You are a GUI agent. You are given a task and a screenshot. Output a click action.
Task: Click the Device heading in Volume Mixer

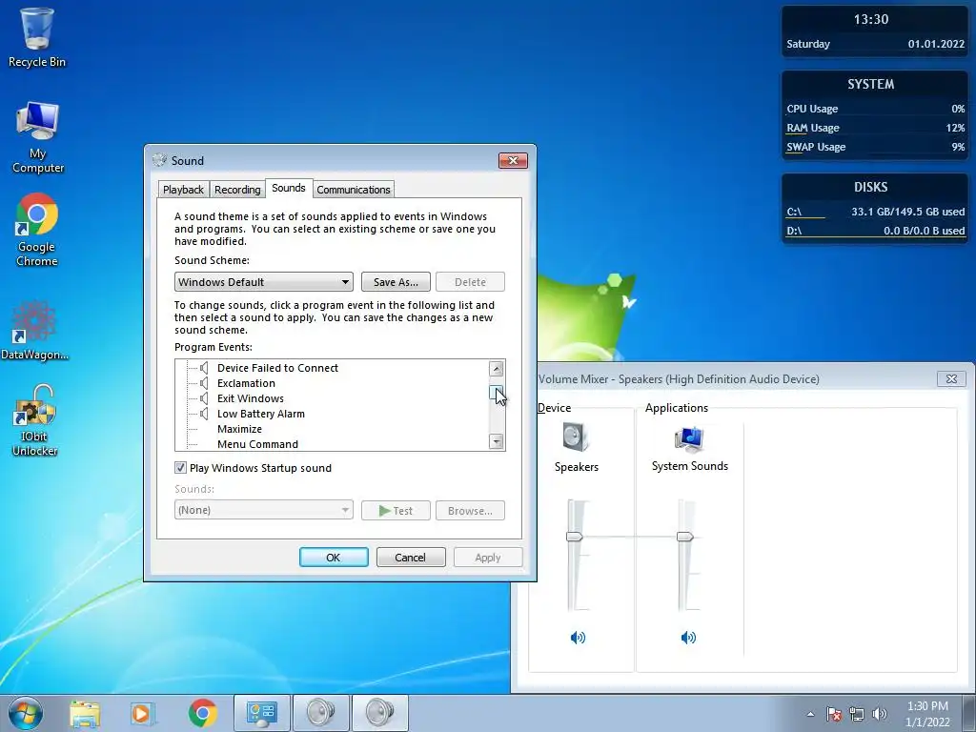click(554, 408)
